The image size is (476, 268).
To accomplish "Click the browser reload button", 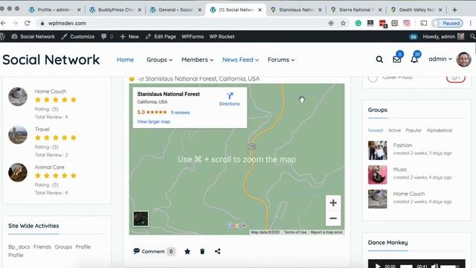I will [x=28, y=23].
